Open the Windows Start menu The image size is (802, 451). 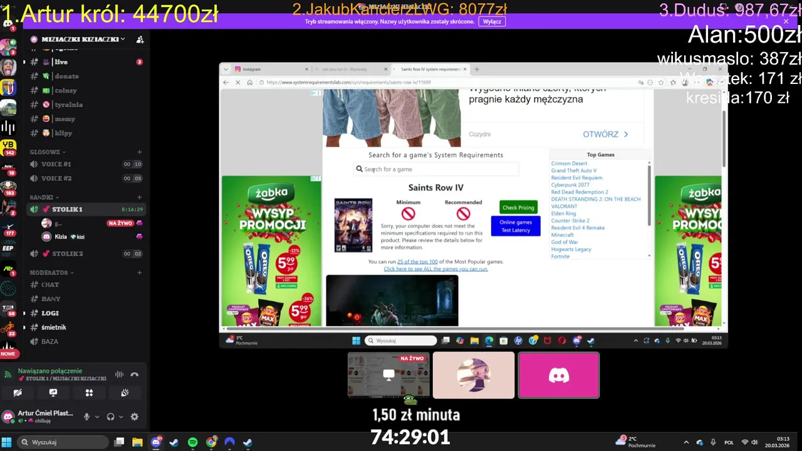coord(7,442)
